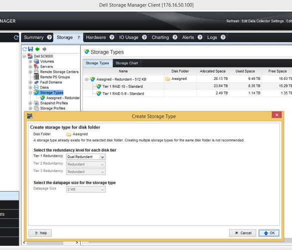This screenshot has height=250, width=292.
Task: Close the Create Storage Type dialog
Action: [277, 114]
